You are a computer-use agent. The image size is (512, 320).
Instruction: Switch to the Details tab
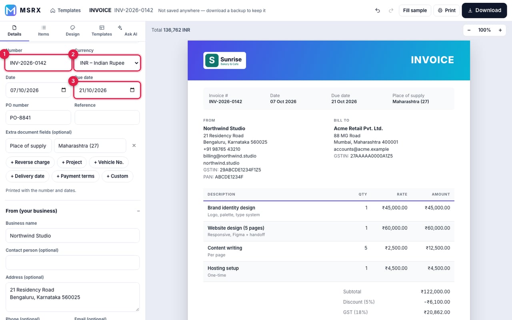(14, 31)
